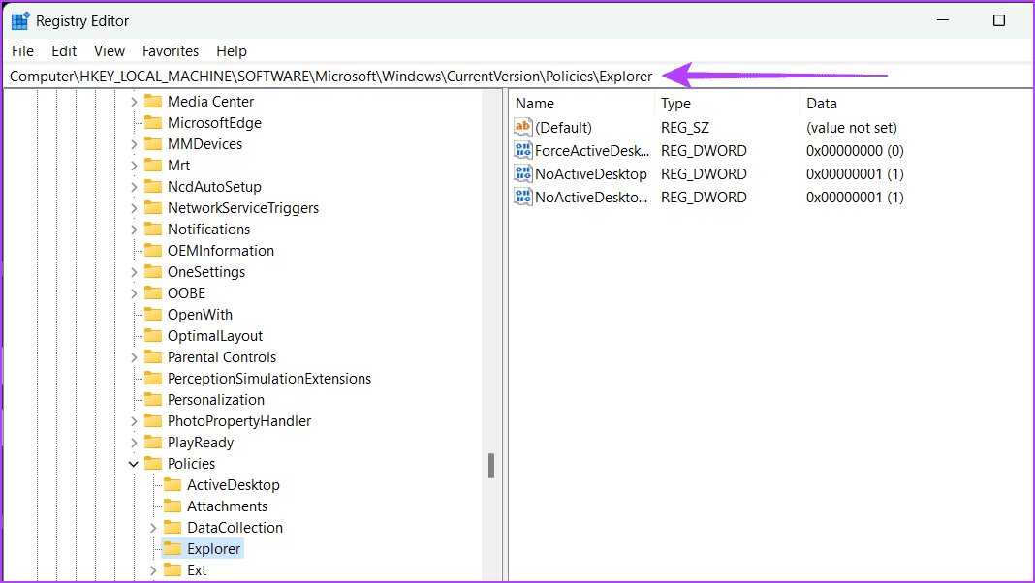
Task: Expand the NcdAutoSetup key
Action: pos(134,187)
